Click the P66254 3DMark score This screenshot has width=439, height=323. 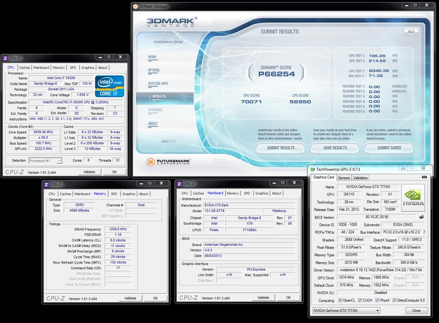(276, 75)
